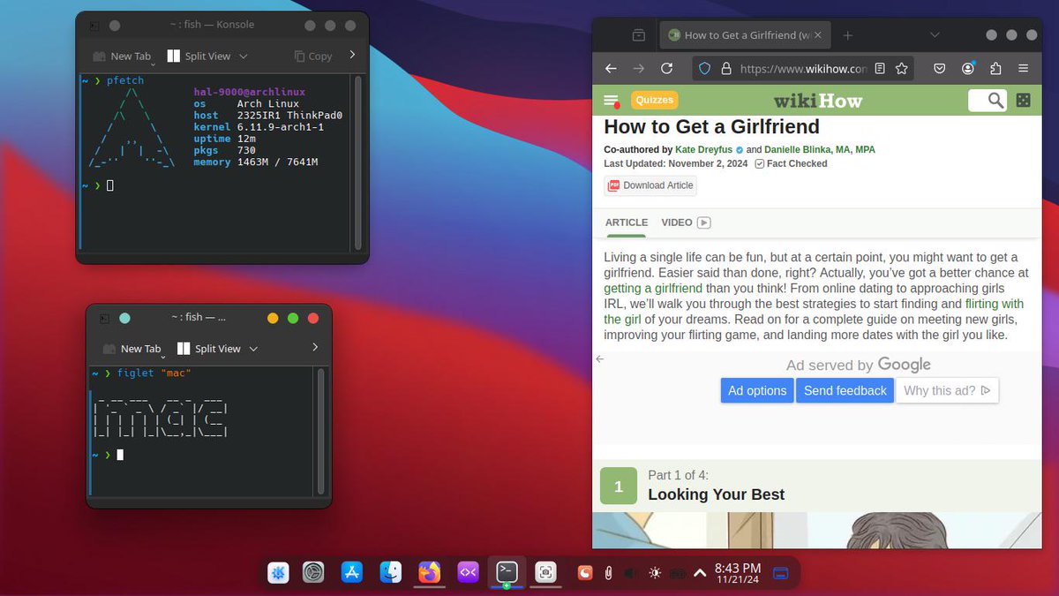Screen dimensions: 1059x596
Task: Open the Firefox extensions puzzle icon
Action: pos(995,68)
